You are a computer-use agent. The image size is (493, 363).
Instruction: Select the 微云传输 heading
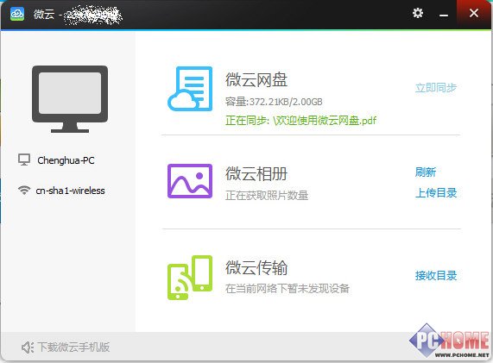[256, 268]
